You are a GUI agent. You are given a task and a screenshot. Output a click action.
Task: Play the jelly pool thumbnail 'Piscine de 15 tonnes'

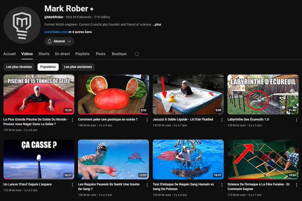(x=39, y=95)
